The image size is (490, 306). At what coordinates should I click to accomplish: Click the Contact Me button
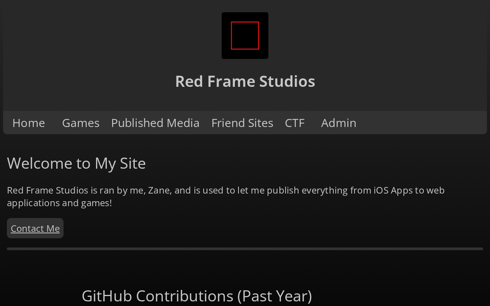point(35,228)
